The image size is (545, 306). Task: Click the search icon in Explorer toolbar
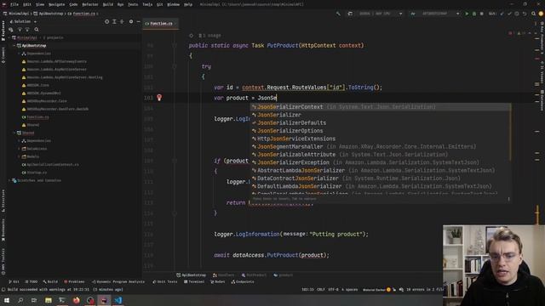pos(37,30)
